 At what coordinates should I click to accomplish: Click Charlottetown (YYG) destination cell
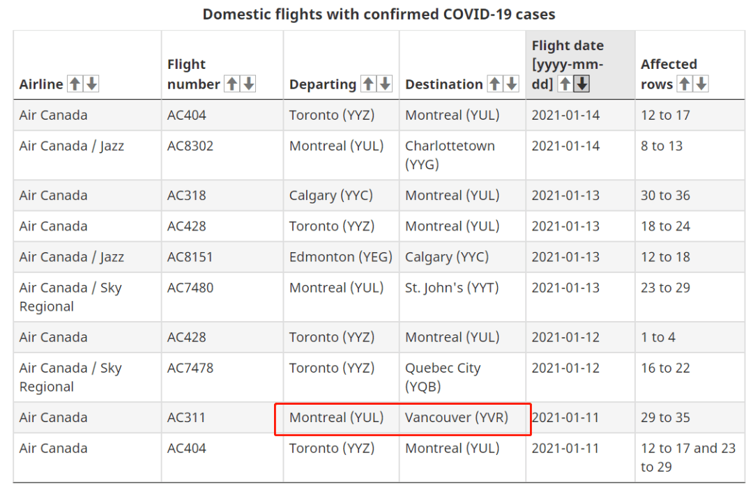pos(462,155)
